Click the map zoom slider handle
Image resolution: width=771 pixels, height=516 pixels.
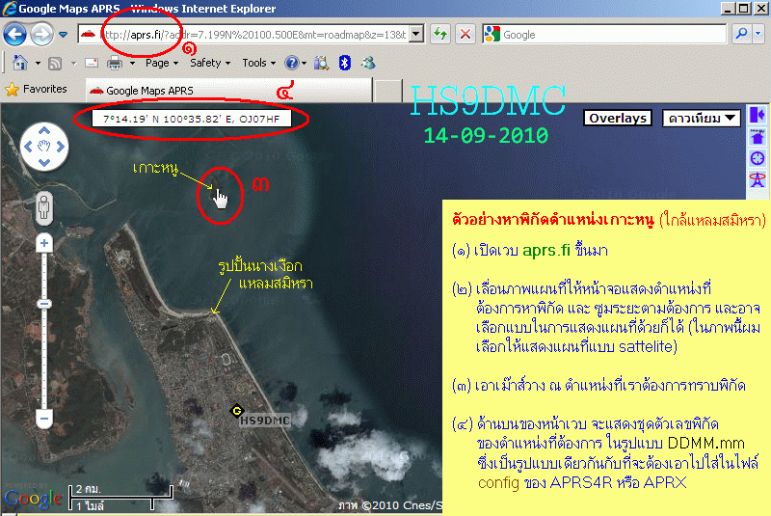[44, 304]
